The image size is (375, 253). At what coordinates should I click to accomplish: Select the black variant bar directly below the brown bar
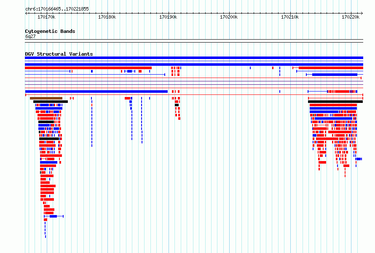tap(51, 102)
